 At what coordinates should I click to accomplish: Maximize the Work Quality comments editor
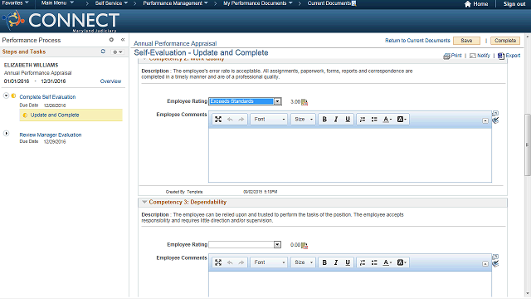[x=218, y=120]
